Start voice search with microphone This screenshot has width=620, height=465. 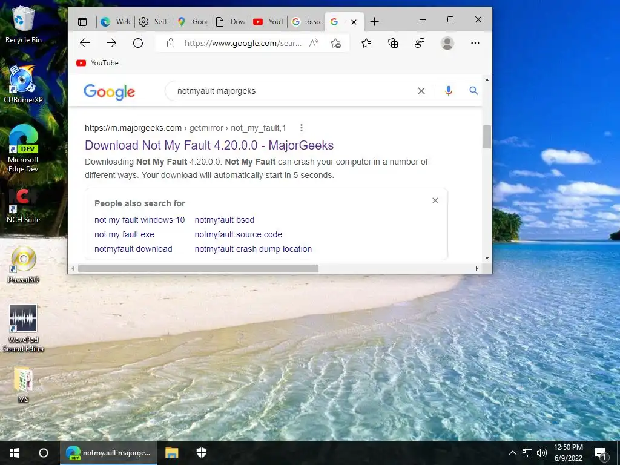click(x=449, y=91)
